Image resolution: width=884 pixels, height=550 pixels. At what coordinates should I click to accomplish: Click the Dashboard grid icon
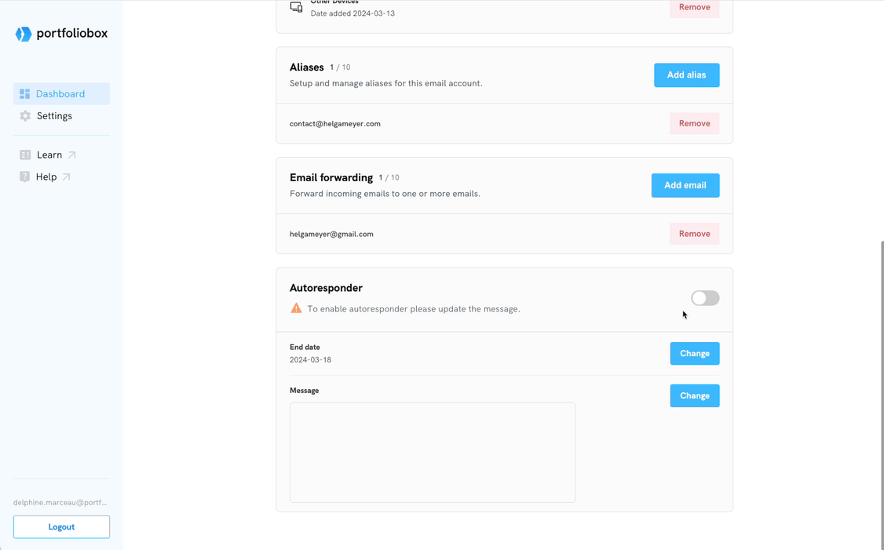tap(25, 94)
